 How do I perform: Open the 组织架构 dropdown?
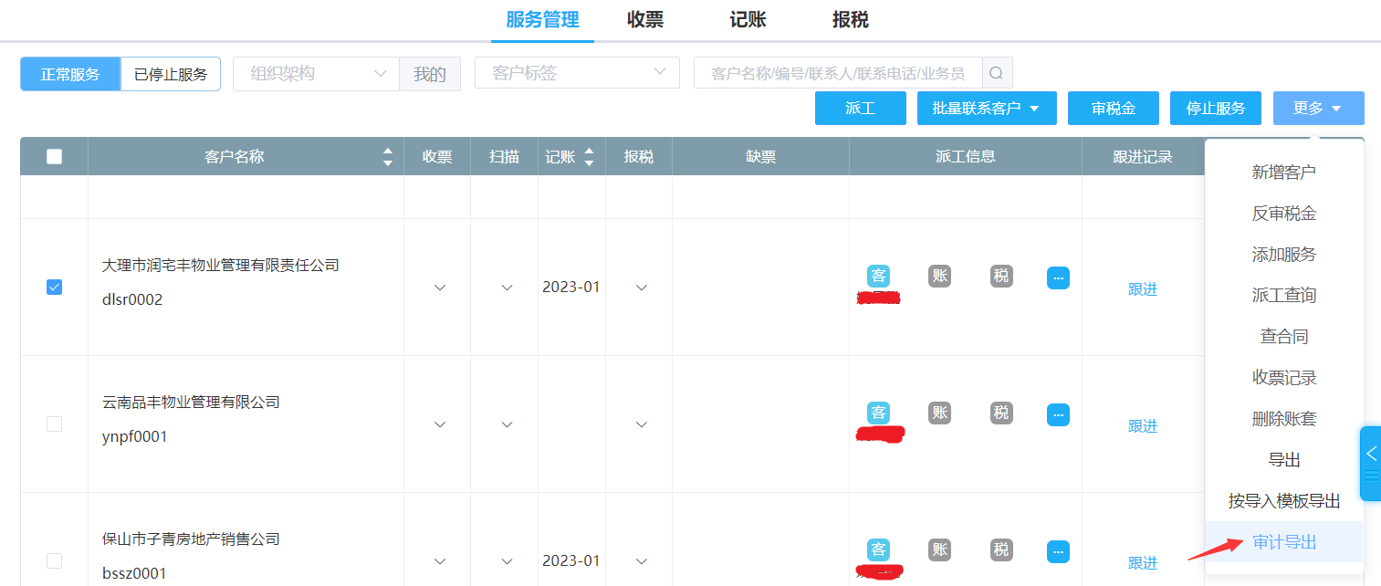[x=316, y=74]
